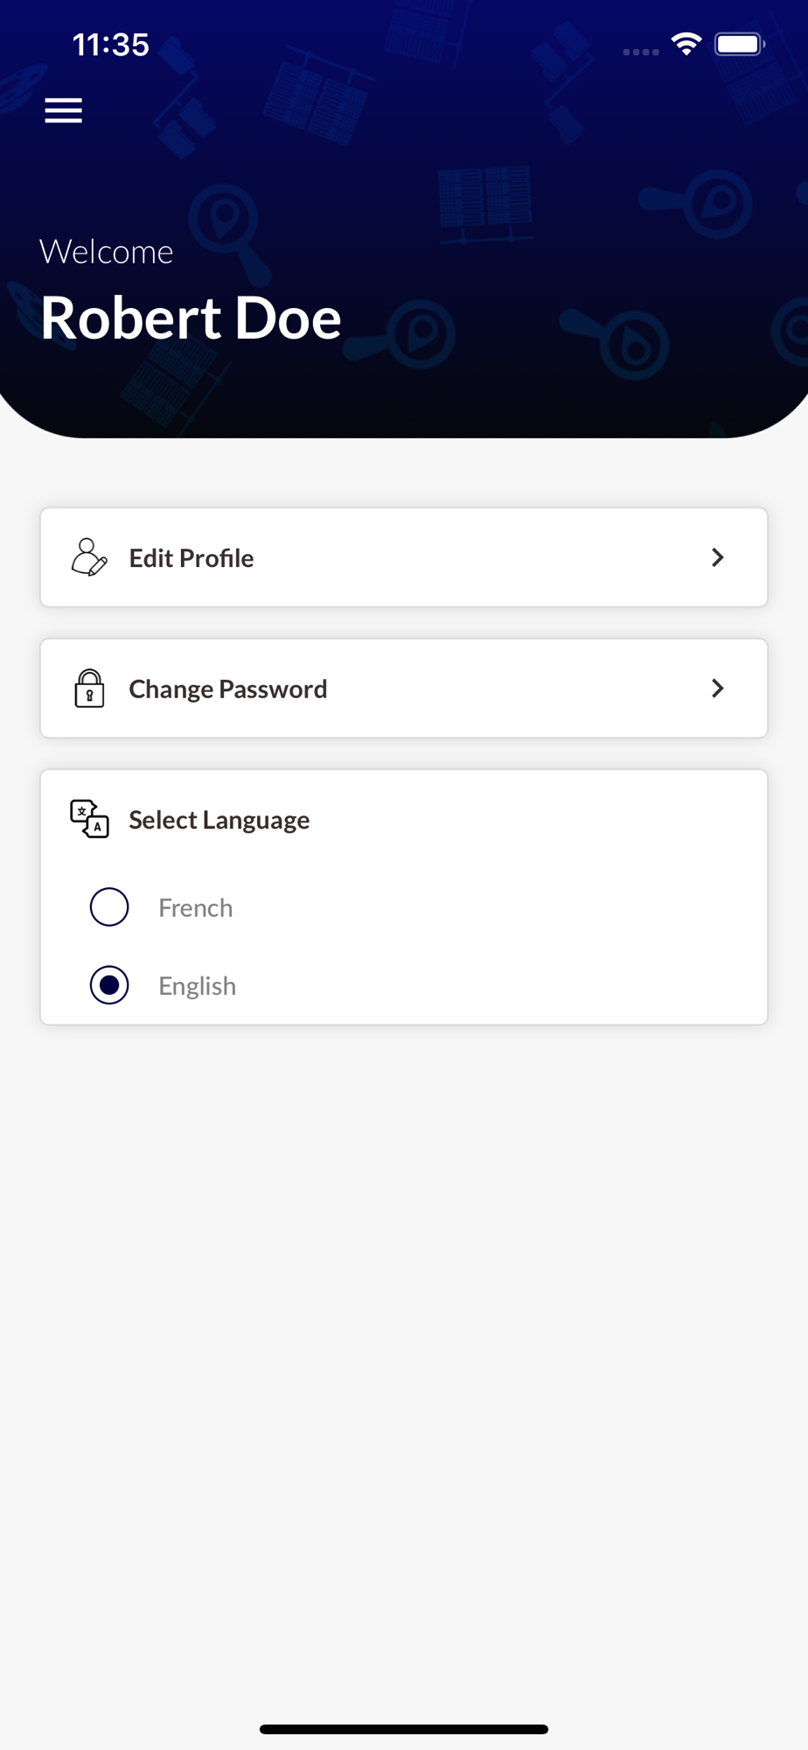
Task: Tap the cellular signal dots
Action: point(641,52)
